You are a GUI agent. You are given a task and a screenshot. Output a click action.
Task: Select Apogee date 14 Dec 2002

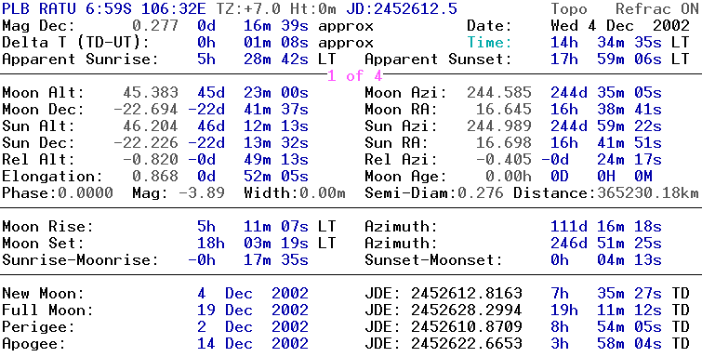[253, 344]
